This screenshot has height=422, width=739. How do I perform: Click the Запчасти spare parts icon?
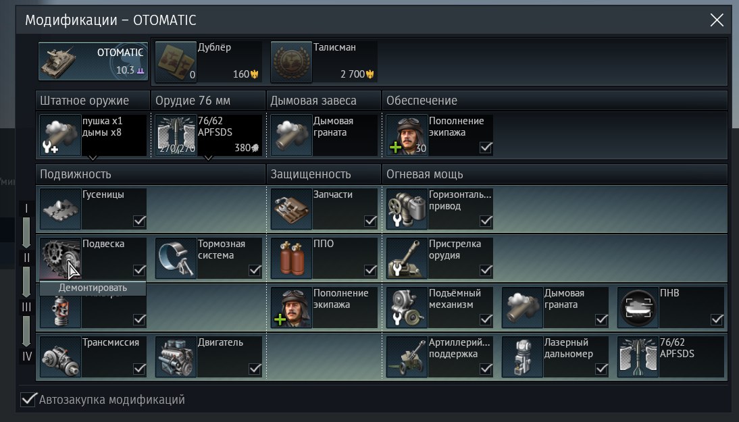click(x=291, y=209)
